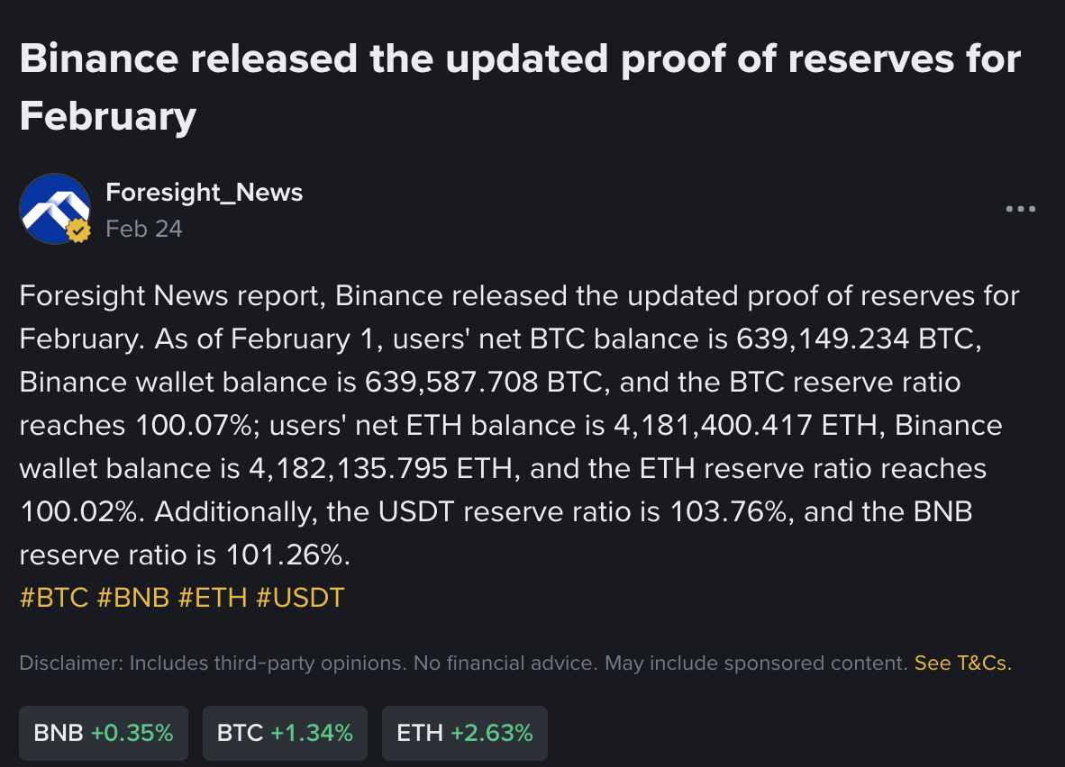Follow the #USDT hashtag link
This screenshot has height=767, width=1065.
tap(300, 598)
